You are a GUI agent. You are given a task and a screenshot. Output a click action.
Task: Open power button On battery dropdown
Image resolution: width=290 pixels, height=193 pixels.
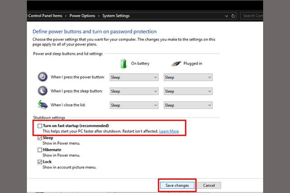point(134,78)
